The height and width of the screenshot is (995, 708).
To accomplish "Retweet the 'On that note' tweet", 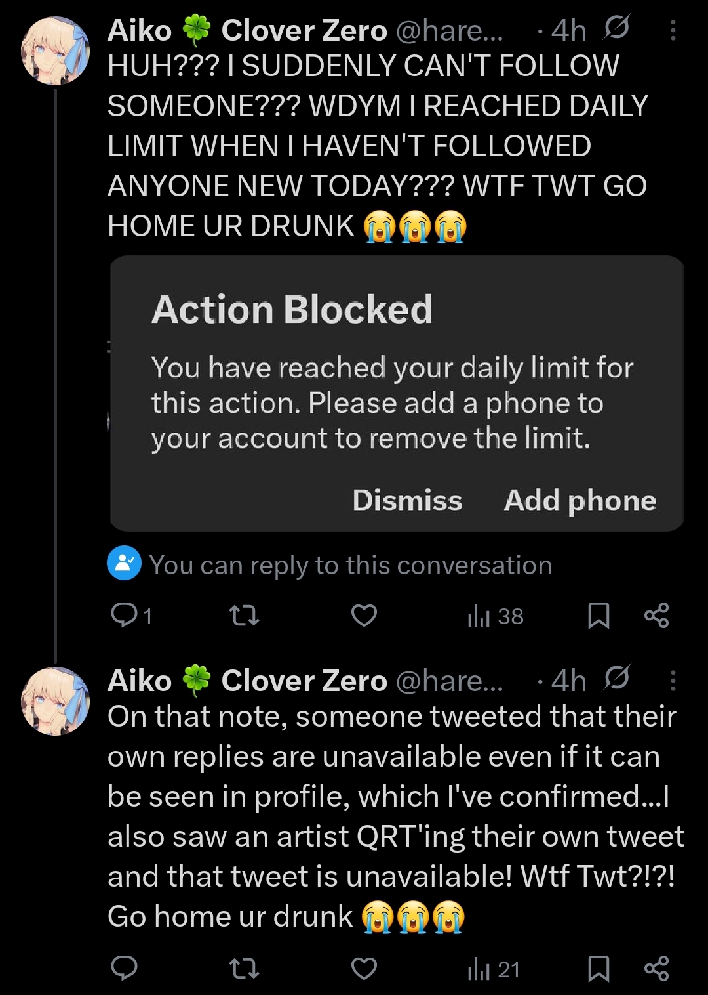I will click(x=244, y=968).
